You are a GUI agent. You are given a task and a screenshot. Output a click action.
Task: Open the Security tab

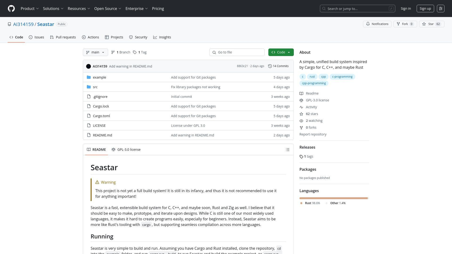click(x=138, y=37)
